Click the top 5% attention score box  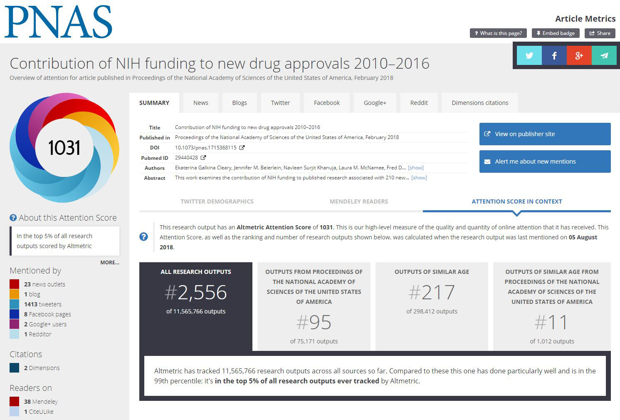click(x=64, y=241)
